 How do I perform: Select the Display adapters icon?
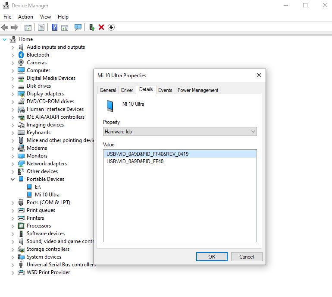point(21,94)
